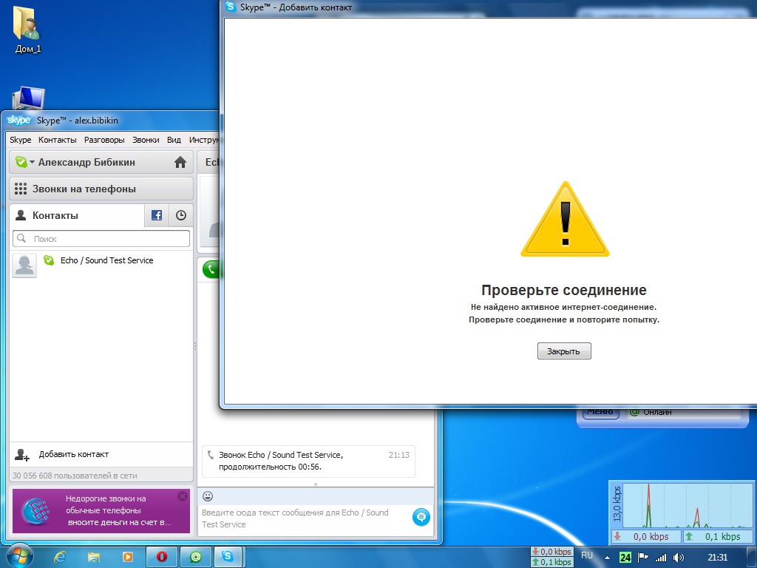757x568 pixels.
Task: Click the upload speed 0,1 kbps indicator in the gadget
Action: tap(717, 537)
